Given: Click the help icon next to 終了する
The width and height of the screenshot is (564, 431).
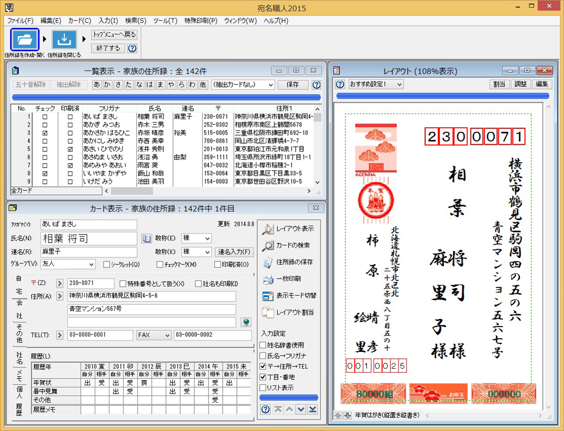Looking at the screenshot, I should click(132, 48).
